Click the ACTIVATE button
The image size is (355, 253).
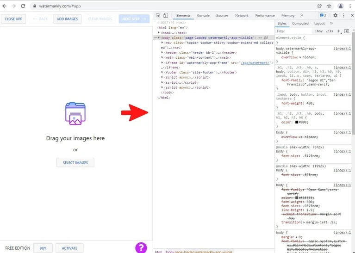(x=69, y=248)
